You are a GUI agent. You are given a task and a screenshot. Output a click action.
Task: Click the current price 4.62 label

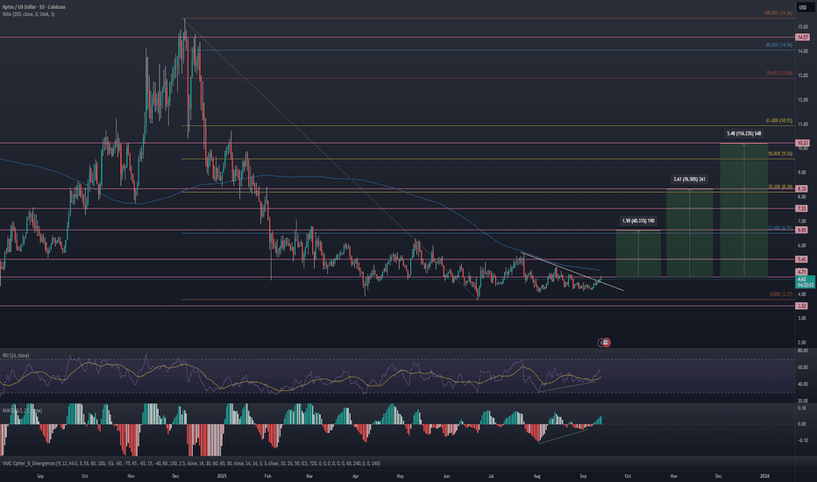(x=802, y=279)
